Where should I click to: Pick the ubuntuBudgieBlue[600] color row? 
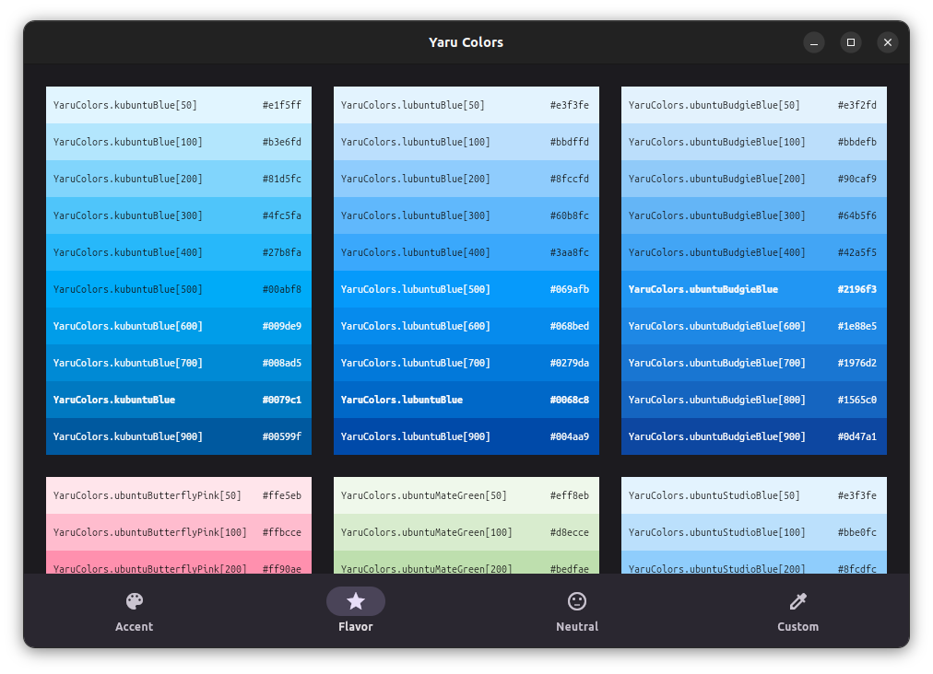[754, 326]
